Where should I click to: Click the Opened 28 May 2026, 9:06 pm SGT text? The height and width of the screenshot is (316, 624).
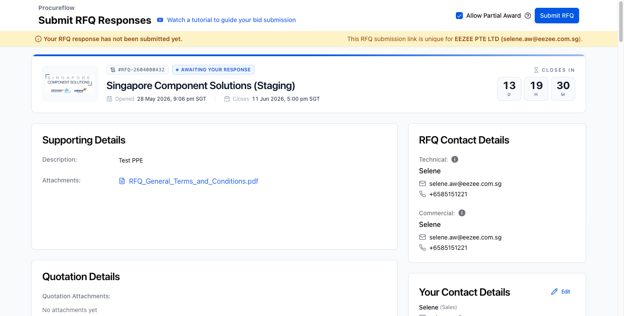click(161, 99)
